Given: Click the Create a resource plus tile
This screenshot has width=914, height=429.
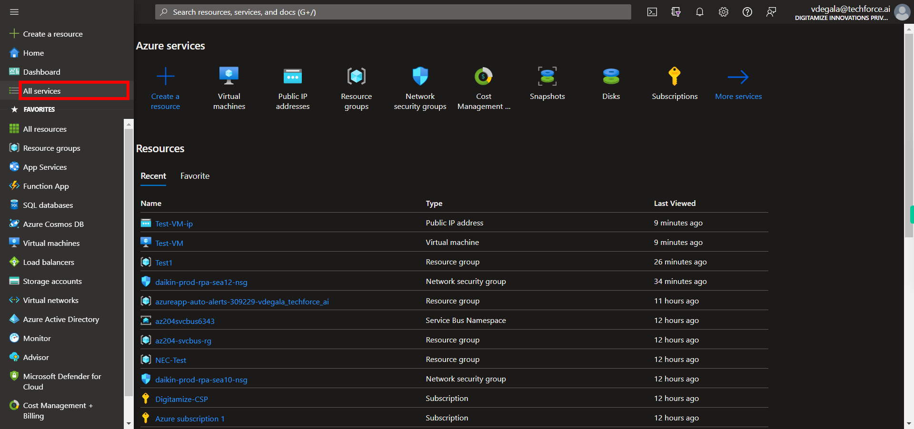Looking at the screenshot, I should pyautogui.click(x=166, y=89).
